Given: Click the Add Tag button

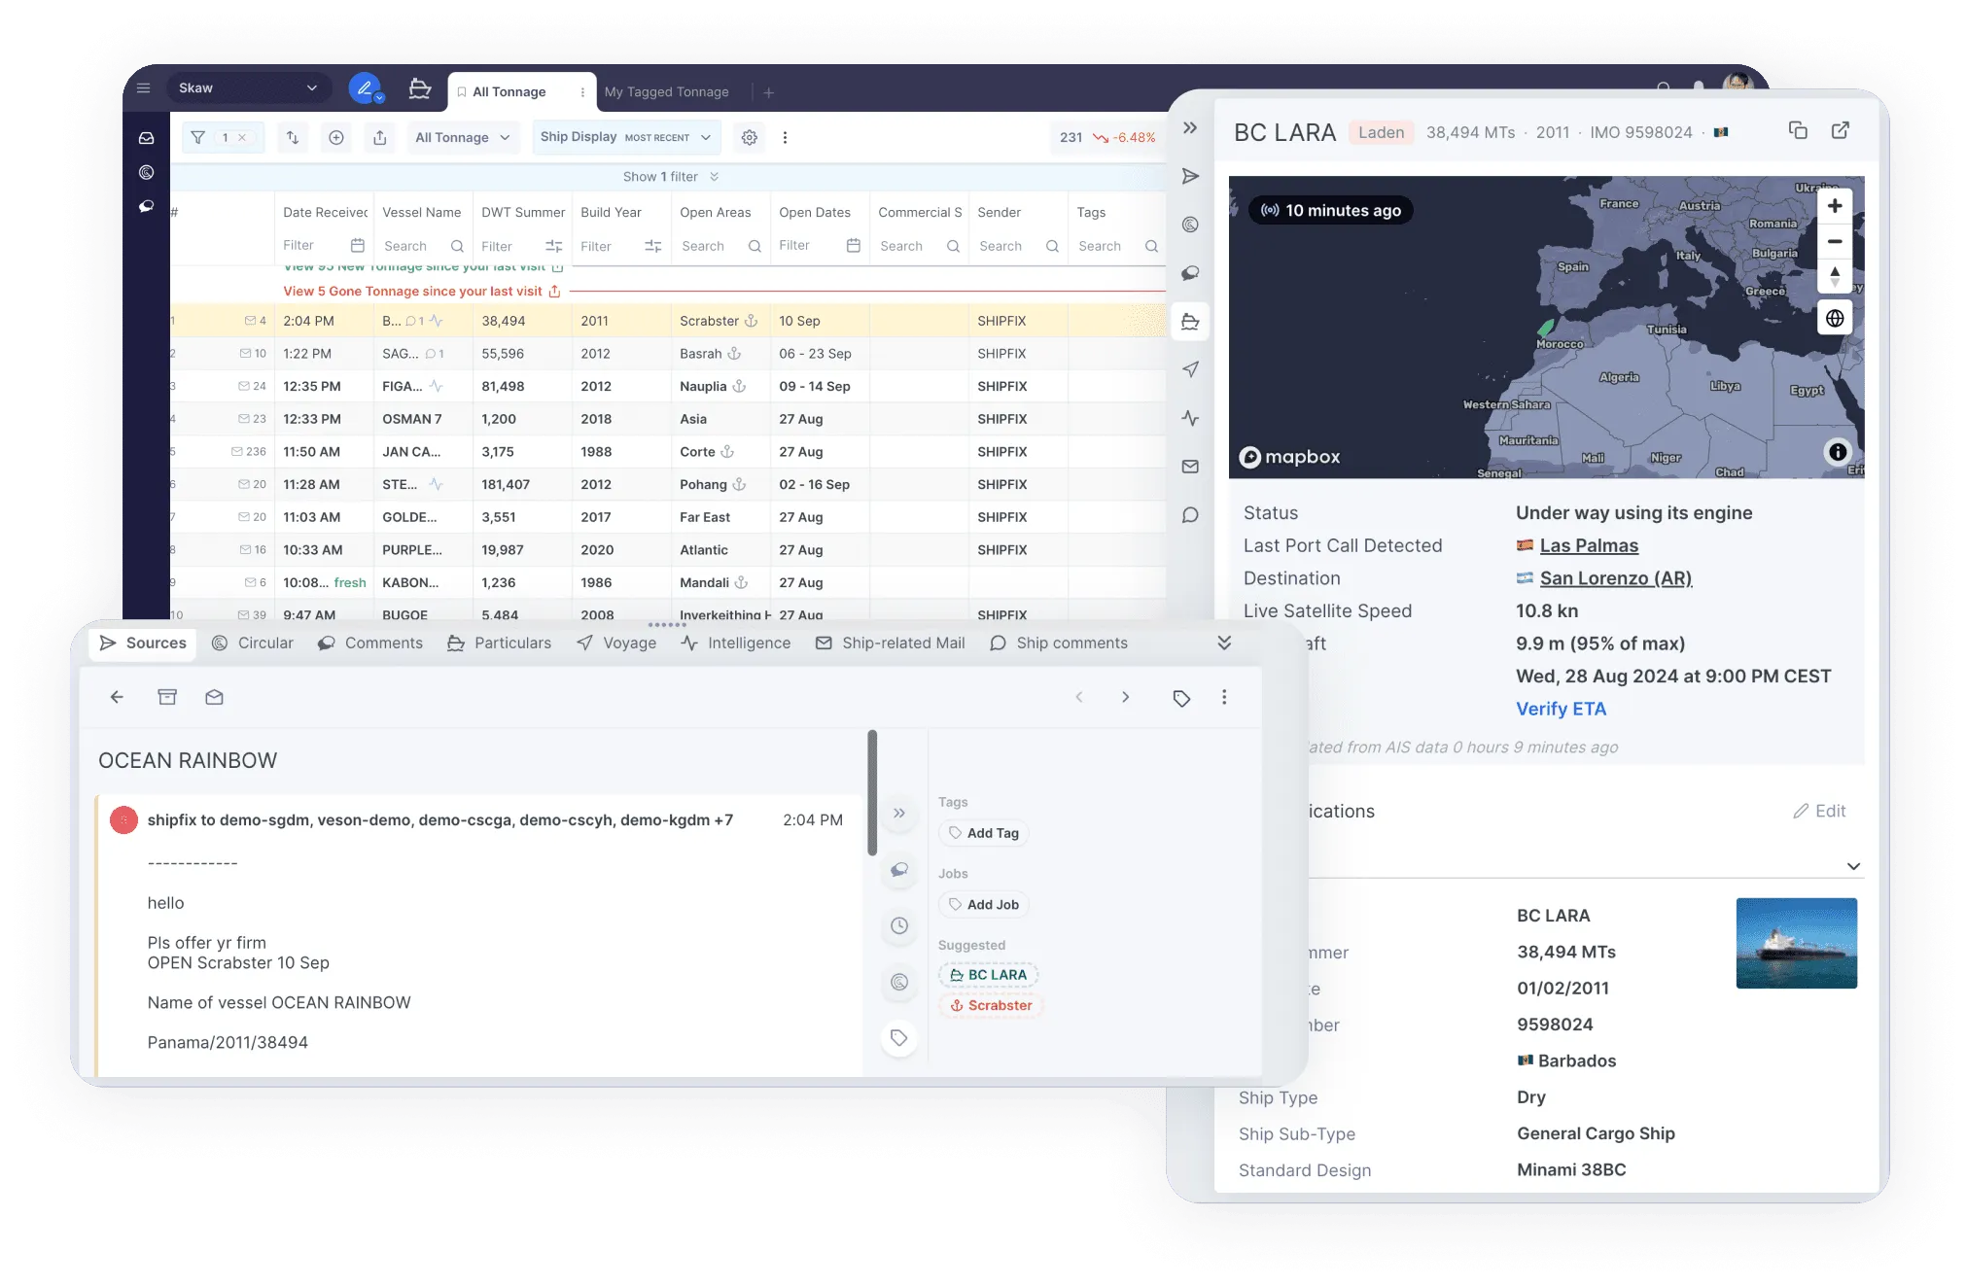Looking at the screenshot, I should (983, 833).
